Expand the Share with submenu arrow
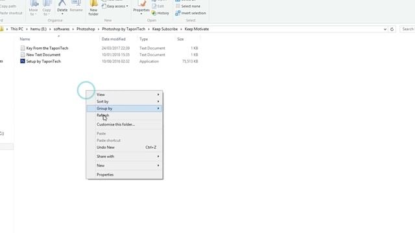 (158, 157)
